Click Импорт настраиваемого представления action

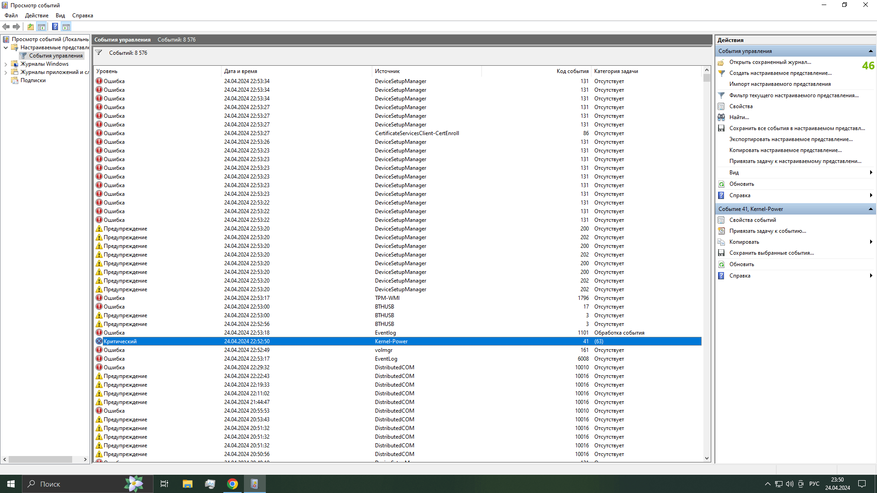click(780, 84)
